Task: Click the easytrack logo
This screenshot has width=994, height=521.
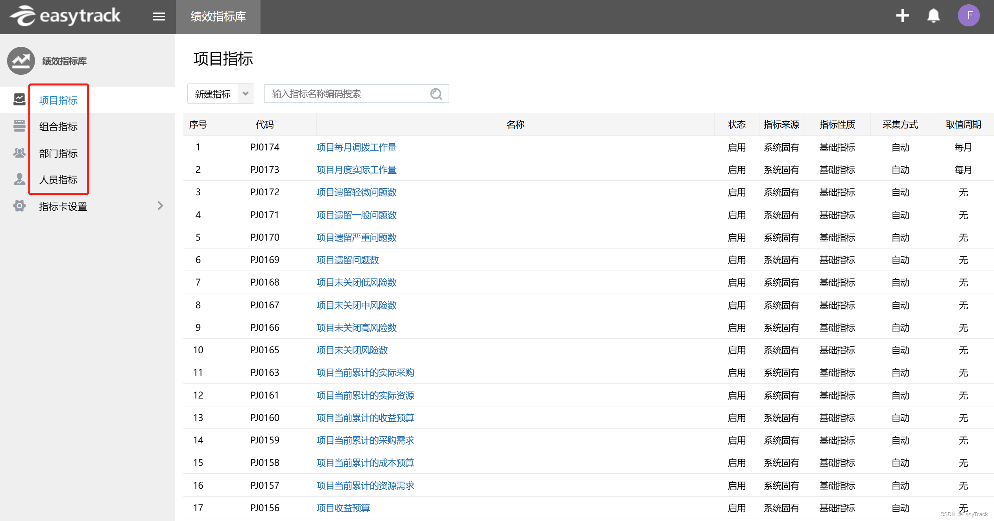Action: (x=65, y=16)
